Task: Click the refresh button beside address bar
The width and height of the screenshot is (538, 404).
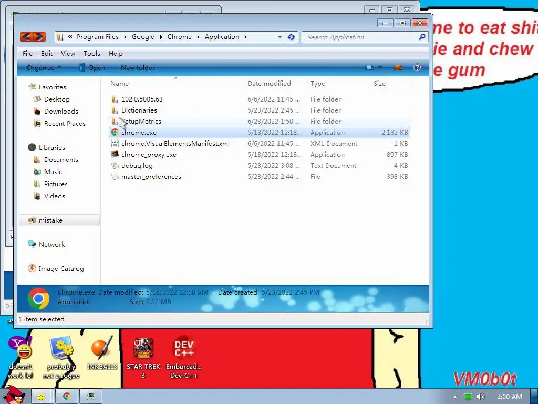Action: point(291,37)
